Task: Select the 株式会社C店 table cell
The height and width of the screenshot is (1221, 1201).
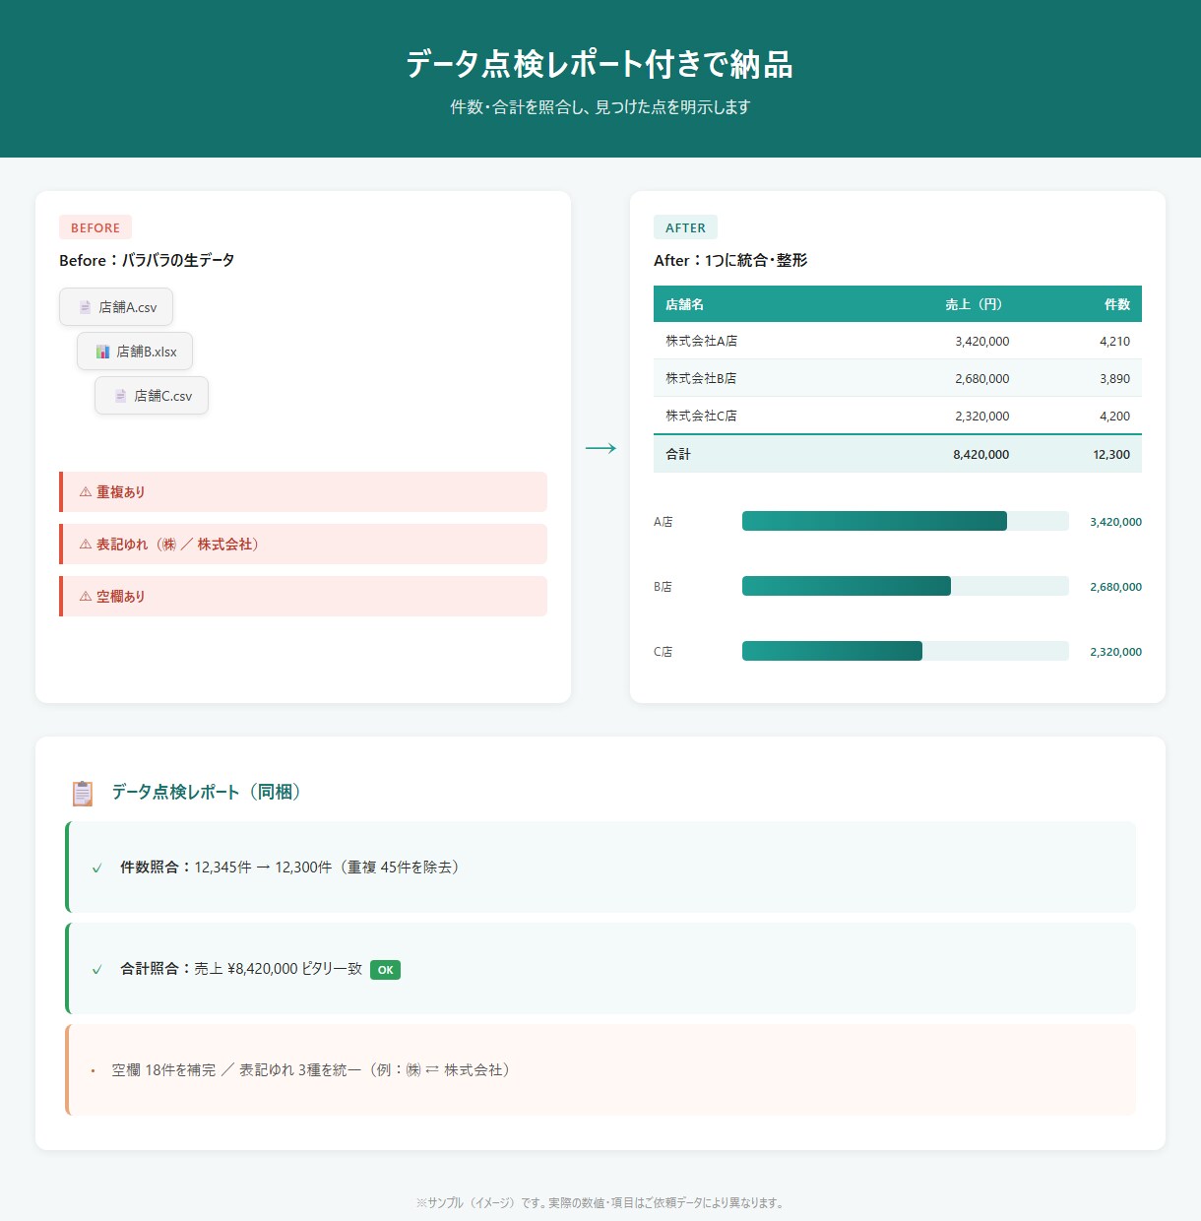Action: 701,416
